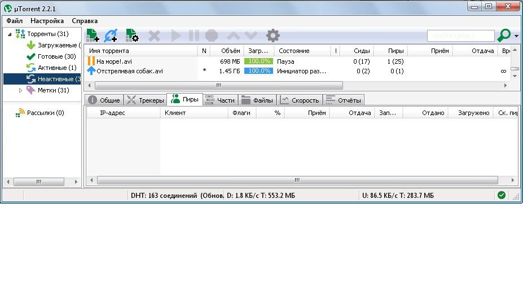523x296 pixels.
Task: Click the torrent list horizontal scrollbar
Action: coord(219,85)
